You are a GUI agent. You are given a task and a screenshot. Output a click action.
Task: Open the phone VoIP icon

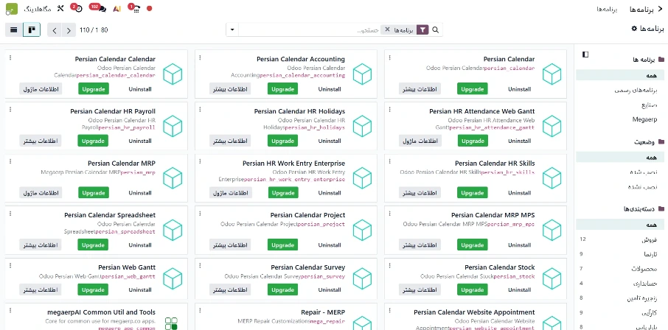pyautogui.click(x=136, y=9)
